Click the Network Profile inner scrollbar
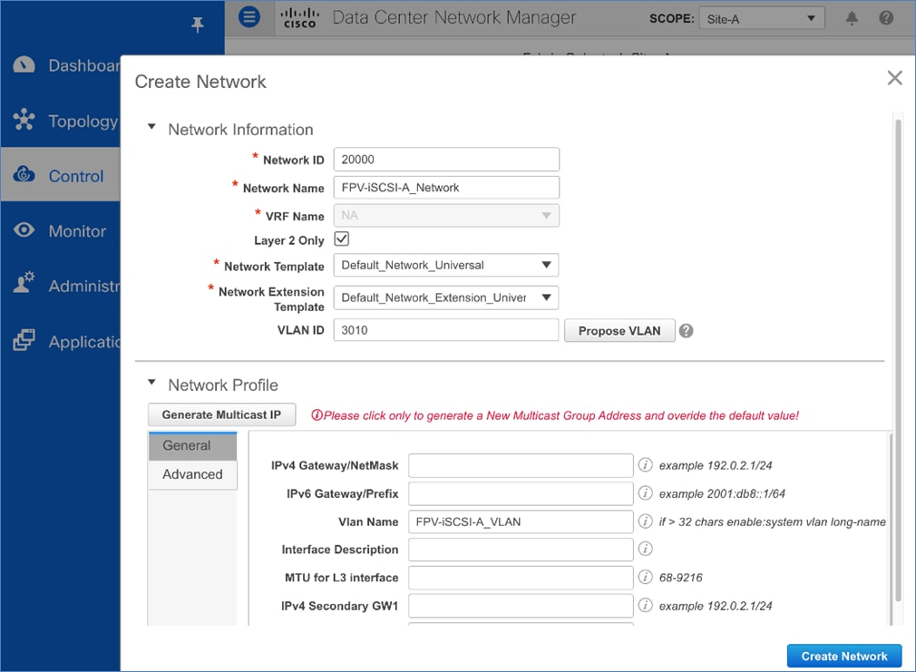 [891, 529]
